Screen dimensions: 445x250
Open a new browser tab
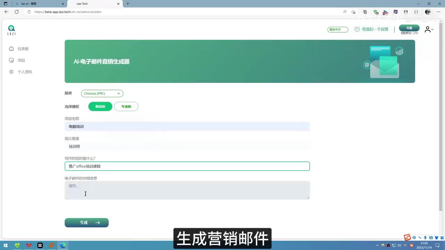pos(128,3)
